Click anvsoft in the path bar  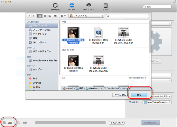pos(68,88)
